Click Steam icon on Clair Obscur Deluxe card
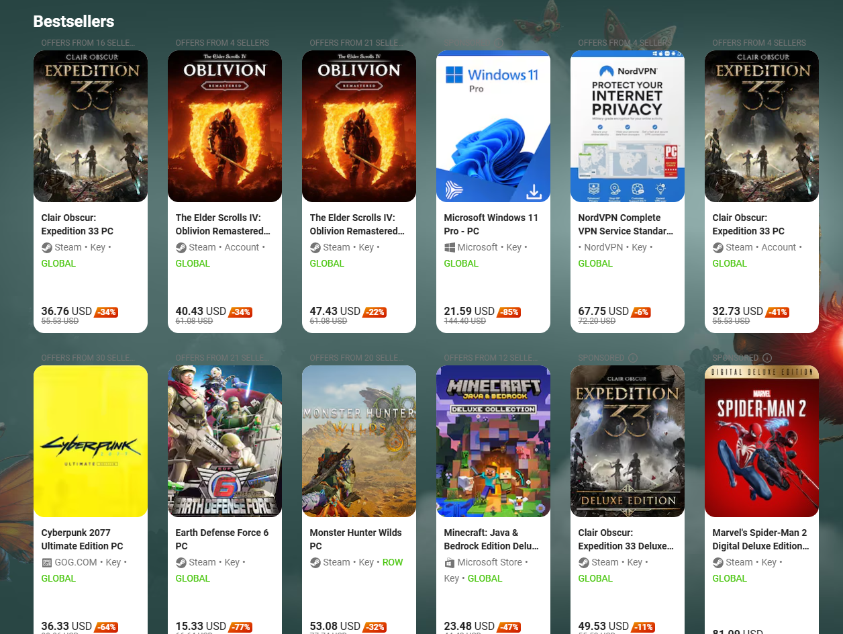 pos(583,562)
